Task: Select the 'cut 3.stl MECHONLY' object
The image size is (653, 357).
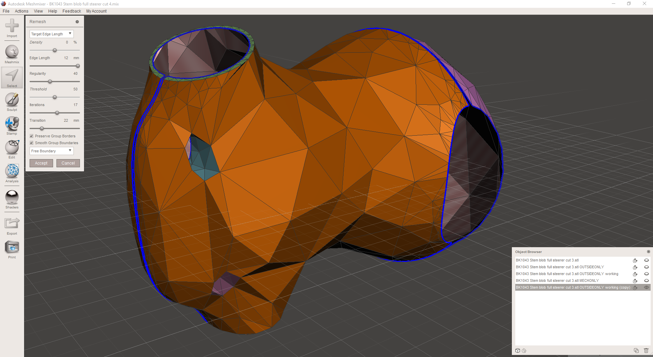Action: [557, 280]
